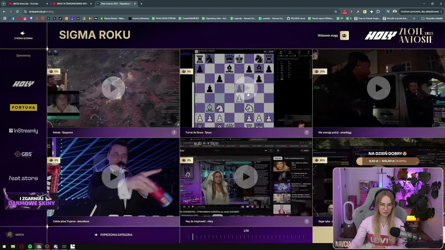Screen dimensions: 445x250
Task: Play the Ketrab - Slayproxx clip
Action: click(113, 88)
